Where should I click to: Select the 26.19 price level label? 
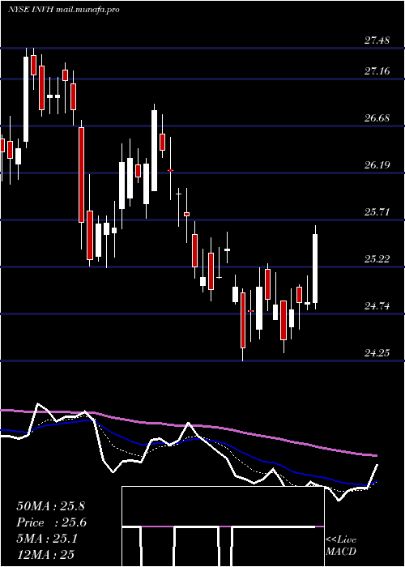(x=377, y=165)
